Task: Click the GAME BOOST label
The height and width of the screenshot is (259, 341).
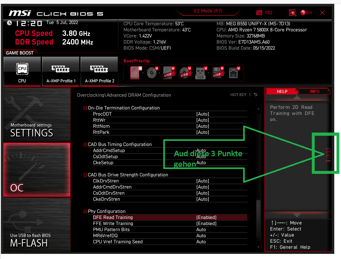Action: 20,53
